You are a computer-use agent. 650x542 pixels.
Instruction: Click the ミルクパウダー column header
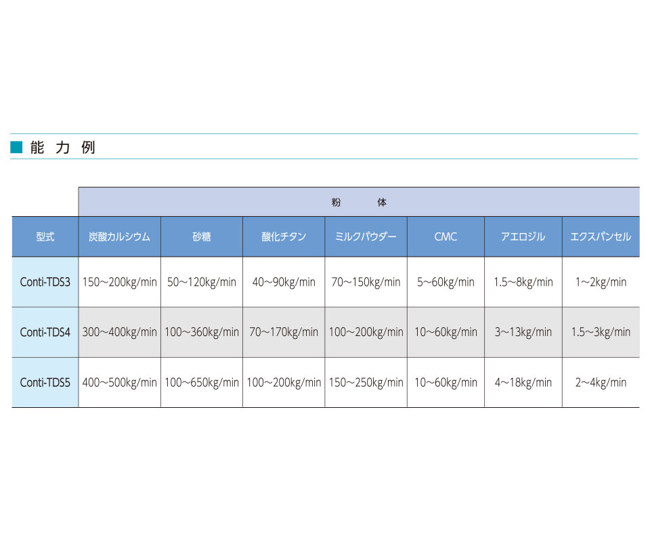tap(366, 237)
